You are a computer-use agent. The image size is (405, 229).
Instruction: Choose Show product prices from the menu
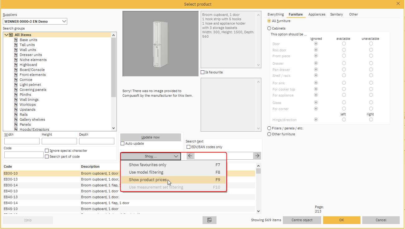[x=148, y=180]
